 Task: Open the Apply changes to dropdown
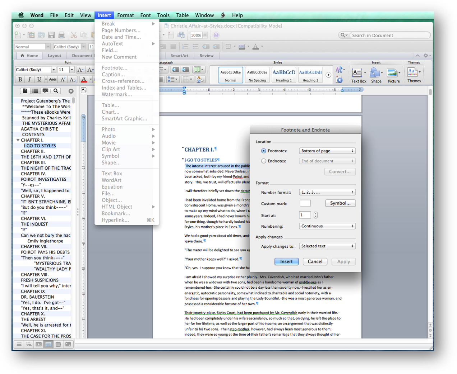[x=327, y=246]
